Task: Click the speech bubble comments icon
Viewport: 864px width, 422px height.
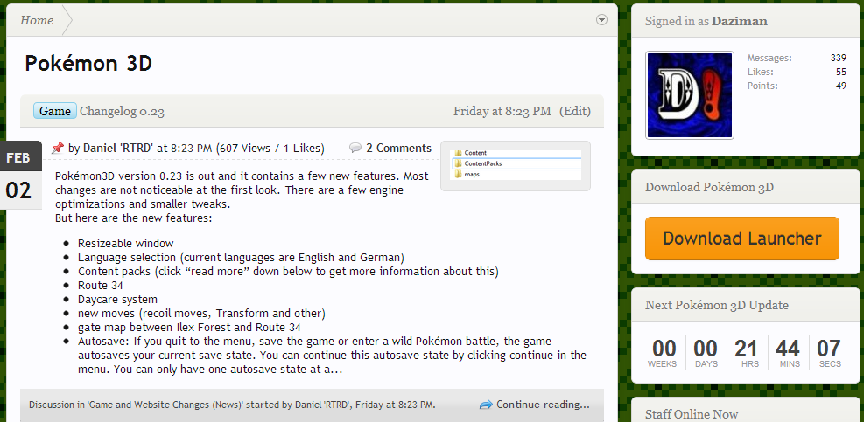Action: [355, 148]
